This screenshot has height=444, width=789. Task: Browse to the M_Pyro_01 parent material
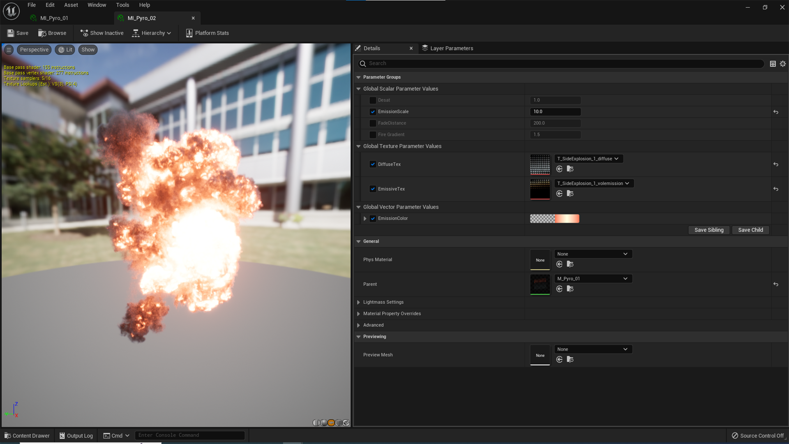570,289
